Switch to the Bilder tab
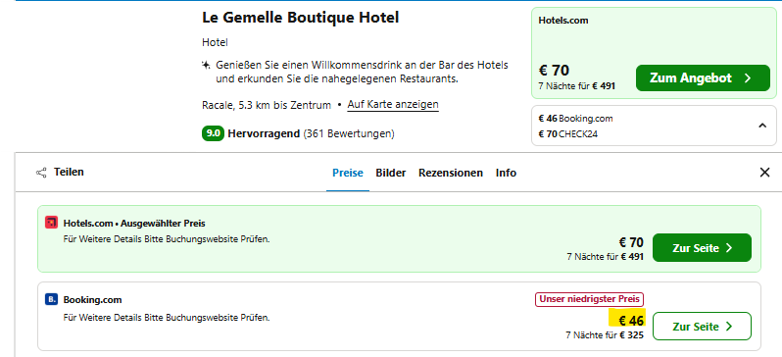The image size is (782, 357). click(390, 173)
